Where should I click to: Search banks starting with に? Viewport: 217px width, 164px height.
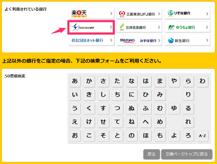pyautogui.click(x=132, y=95)
